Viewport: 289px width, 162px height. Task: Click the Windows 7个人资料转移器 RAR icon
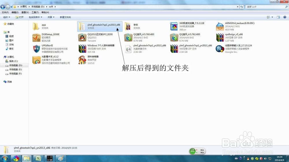[x=82, y=49]
